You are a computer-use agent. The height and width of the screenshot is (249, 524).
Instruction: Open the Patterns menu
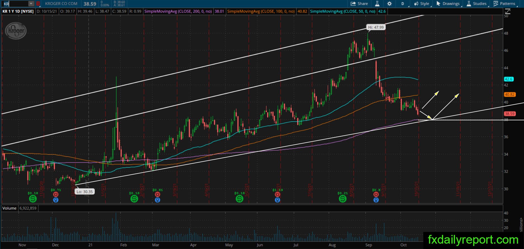tap(504, 4)
